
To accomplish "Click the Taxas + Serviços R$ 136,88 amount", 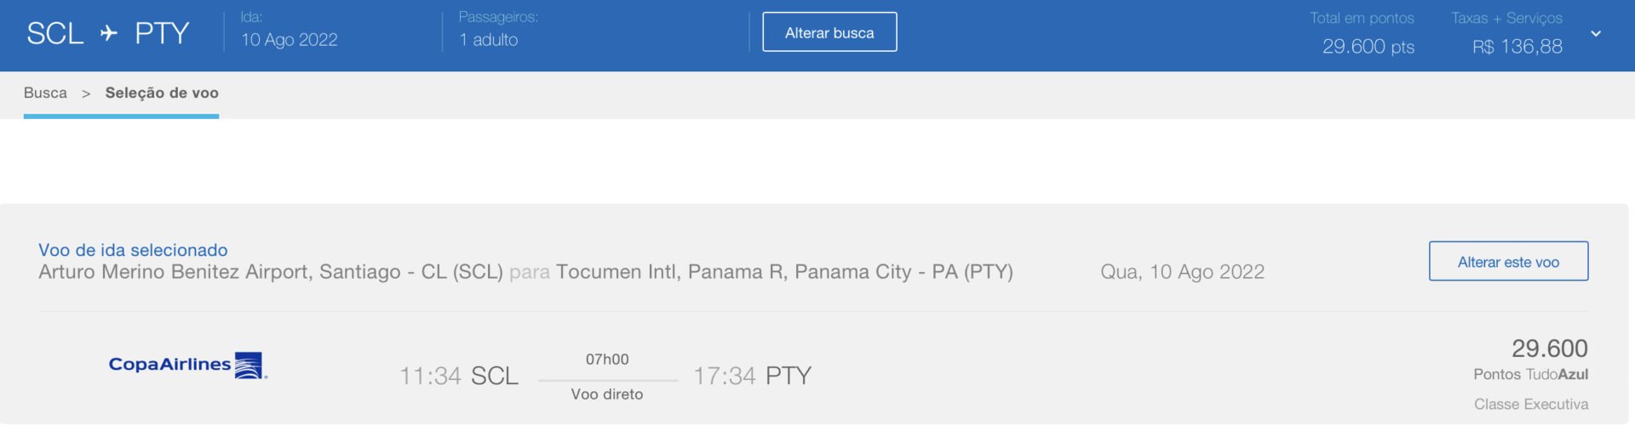I will tap(1517, 47).
